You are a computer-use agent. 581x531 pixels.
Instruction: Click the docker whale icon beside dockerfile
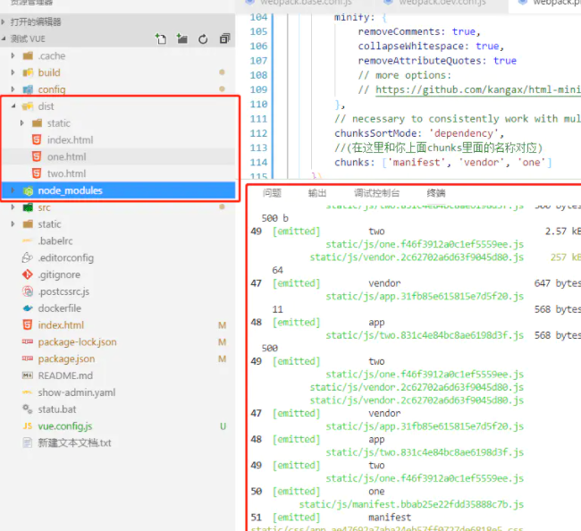[x=28, y=308]
